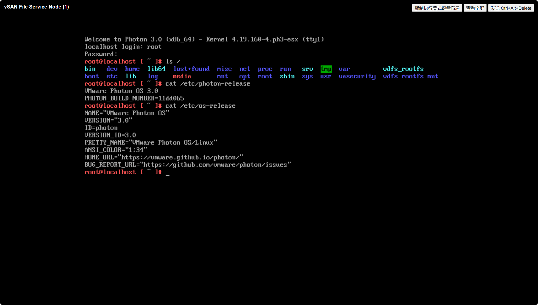Click the 'cat /etc/photon-release' command
Viewport: 538px width, 305px height.
(208, 84)
